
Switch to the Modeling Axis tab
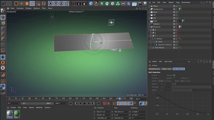click(154, 69)
